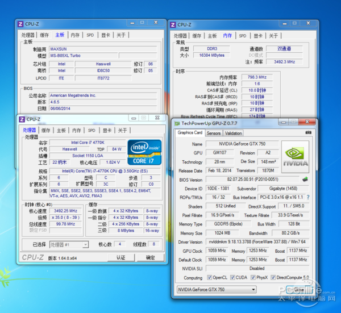Click the 16384 MBytes memory size value
The height and width of the screenshot is (313, 341).
[x=211, y=55]
